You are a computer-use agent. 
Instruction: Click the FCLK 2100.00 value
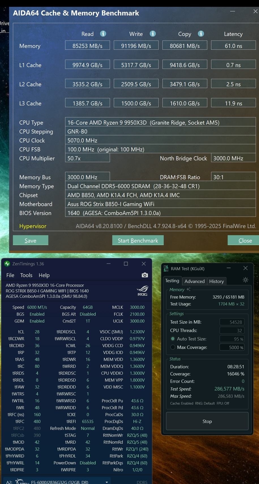tap(137, 314)
